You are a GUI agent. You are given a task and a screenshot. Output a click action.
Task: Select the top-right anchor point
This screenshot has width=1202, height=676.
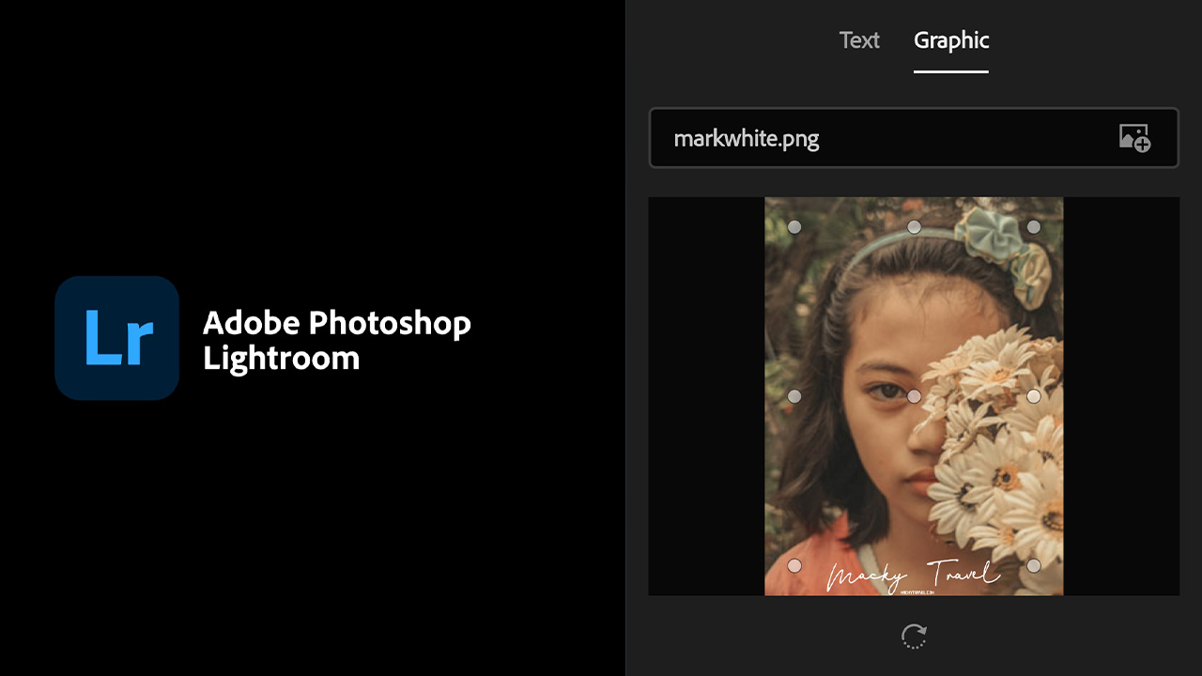(1033, 227)
